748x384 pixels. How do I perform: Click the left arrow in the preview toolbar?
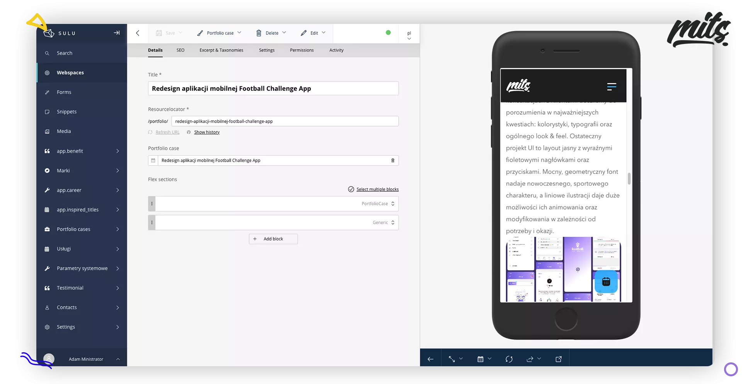pos(430,359)
